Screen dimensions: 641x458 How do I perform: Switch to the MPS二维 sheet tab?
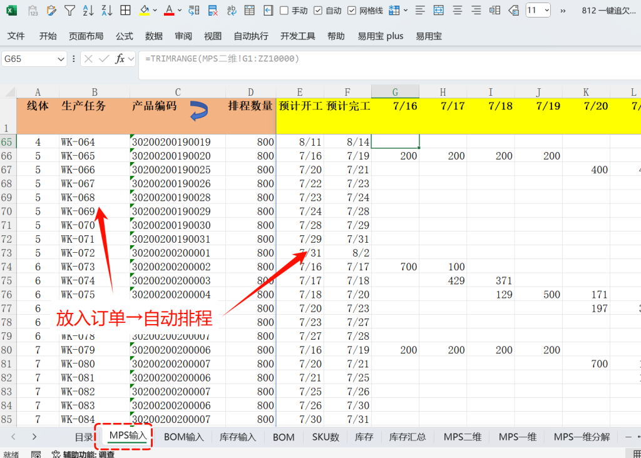[463, 437]
